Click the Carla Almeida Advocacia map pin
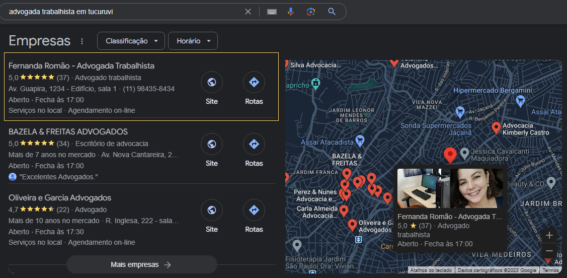This screenshot has height=278, width=567. click(x=344, y=211)
